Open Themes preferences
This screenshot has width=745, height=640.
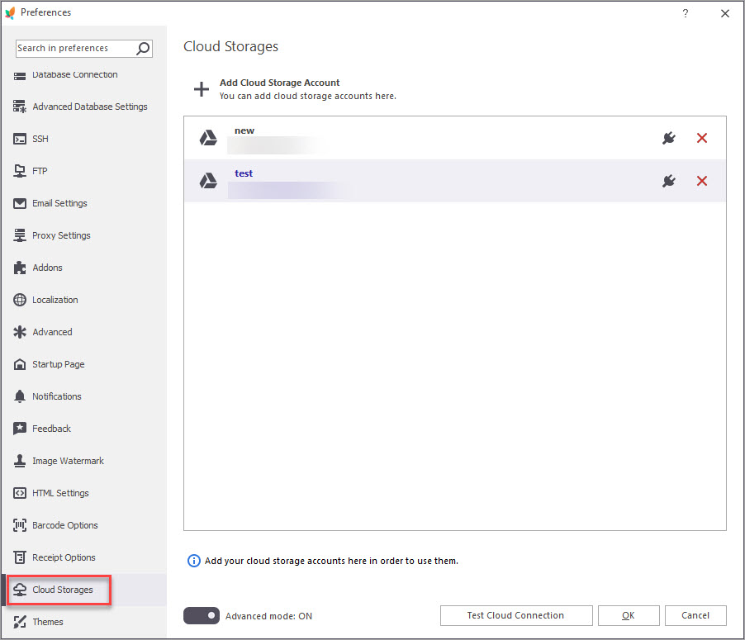[83, 622]
